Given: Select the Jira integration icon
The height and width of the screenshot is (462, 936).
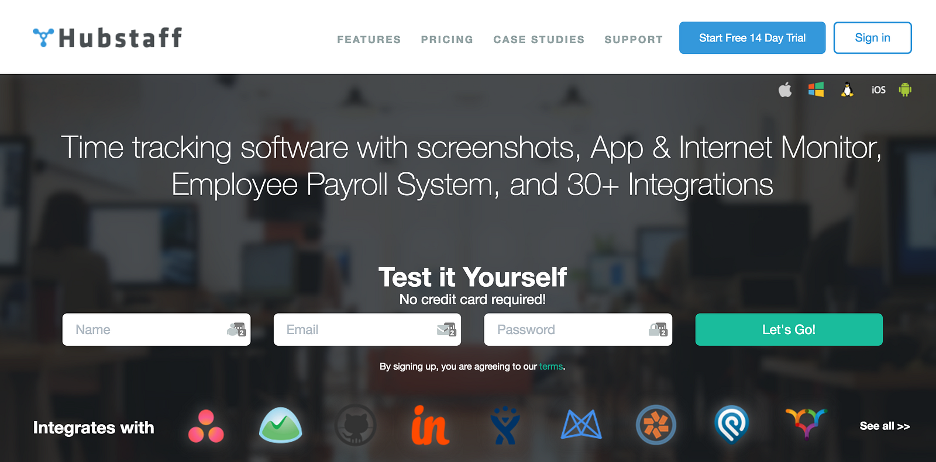Looking at the screenshot, I should [x=505, y=425].
